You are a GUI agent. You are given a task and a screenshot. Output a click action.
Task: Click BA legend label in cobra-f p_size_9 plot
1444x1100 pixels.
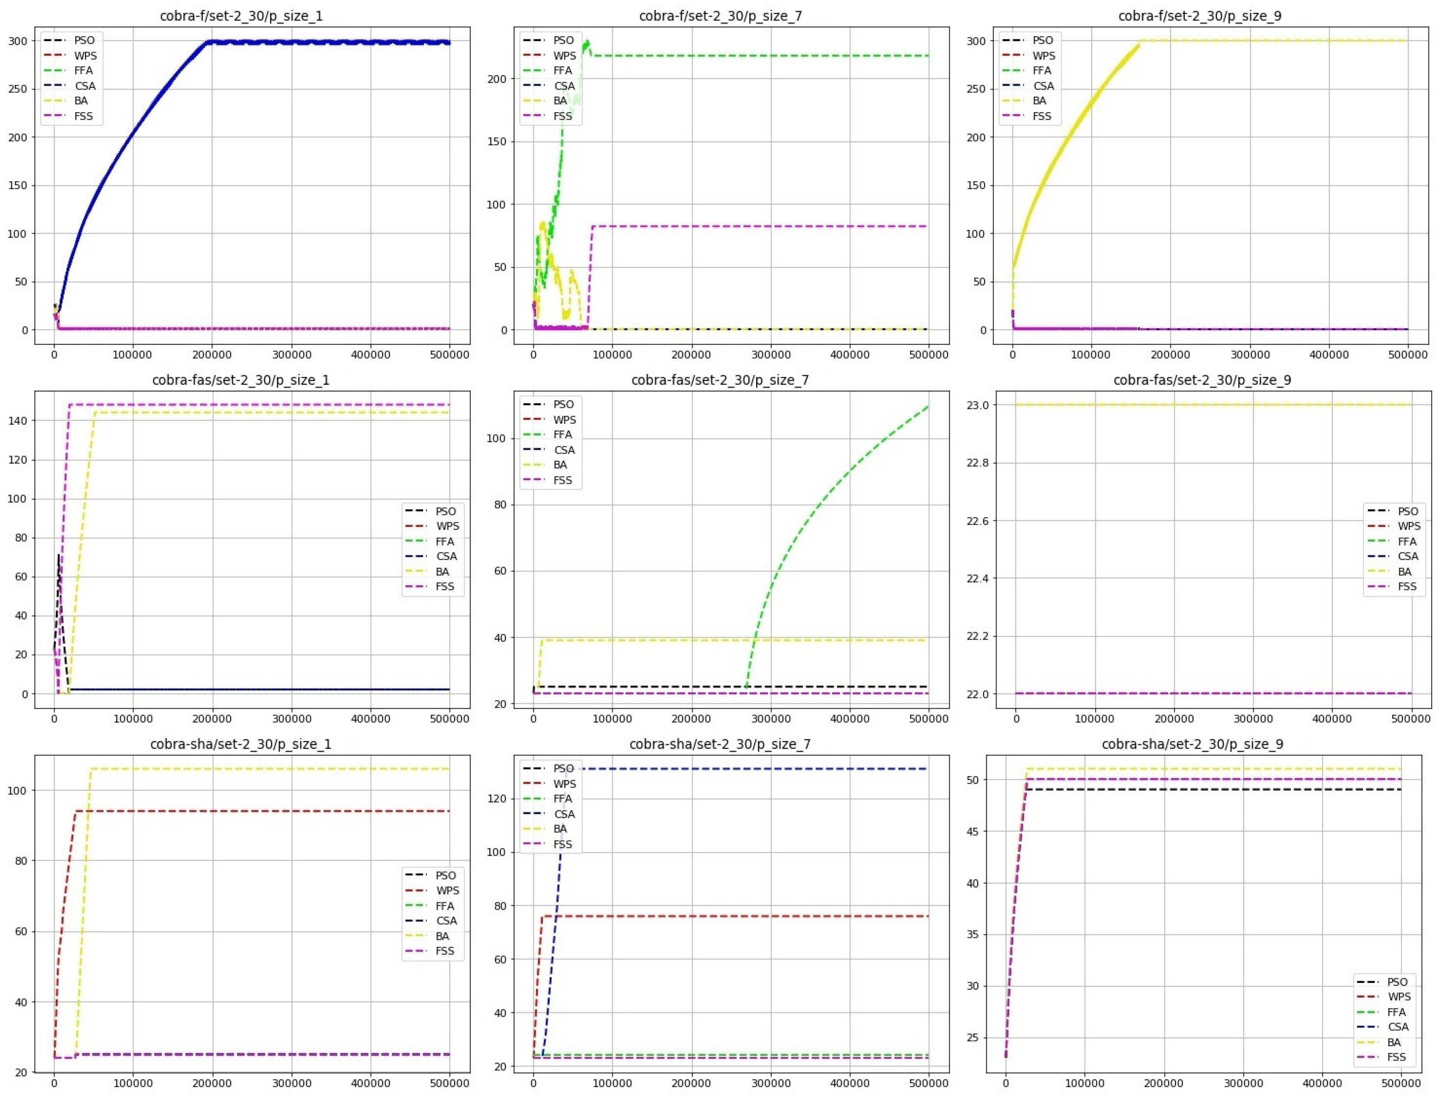pyautogui.click(x=1039, y=101)
